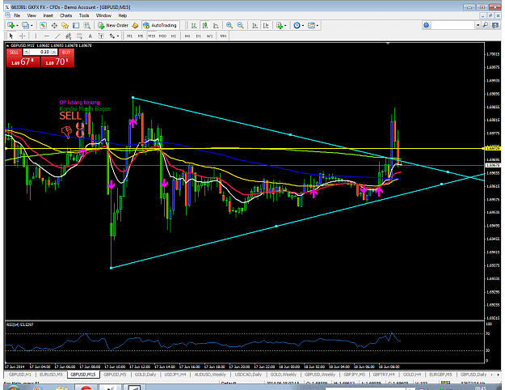Open the Indicators list icon
The height and width of the screenshot is (390, 505).
coord(280,25)
